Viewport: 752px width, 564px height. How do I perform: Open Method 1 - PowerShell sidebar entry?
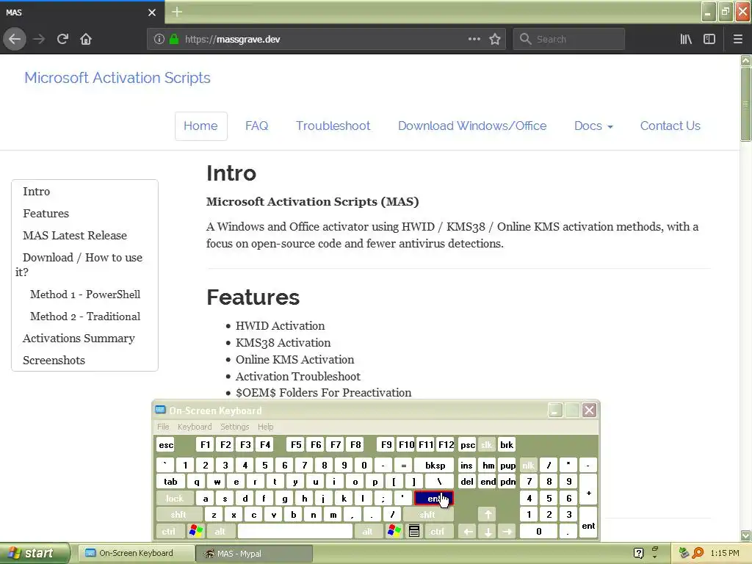[x=85, y=294]
